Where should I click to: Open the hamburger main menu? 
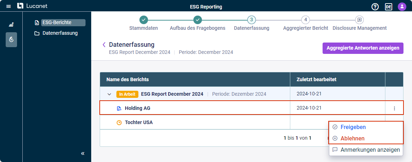pyautogui.click(x=9, y=6)
